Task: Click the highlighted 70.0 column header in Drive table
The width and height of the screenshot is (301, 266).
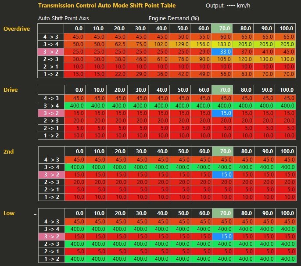Action: [x=222, y=90]
